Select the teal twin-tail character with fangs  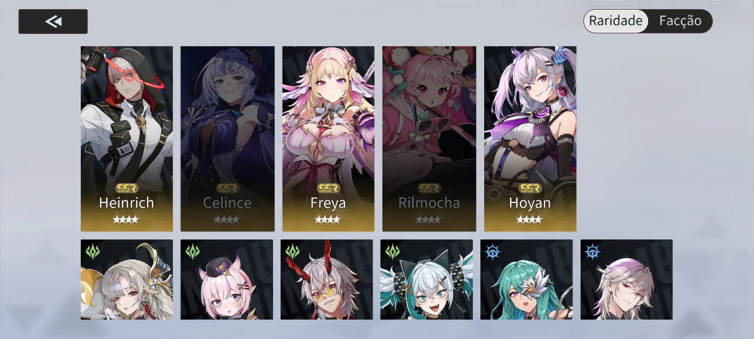[427, 279]
